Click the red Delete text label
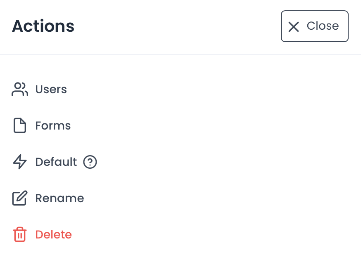The height and width of the screenshot is (269, 361). coord(53,235)
